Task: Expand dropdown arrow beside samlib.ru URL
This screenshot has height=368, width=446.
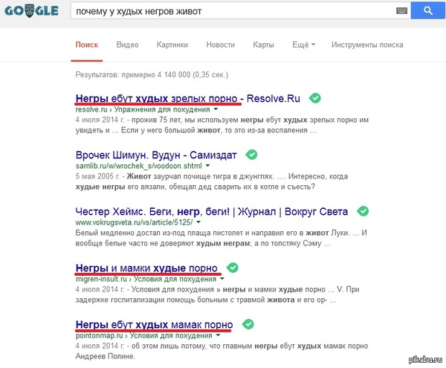Action: [207, 166]
